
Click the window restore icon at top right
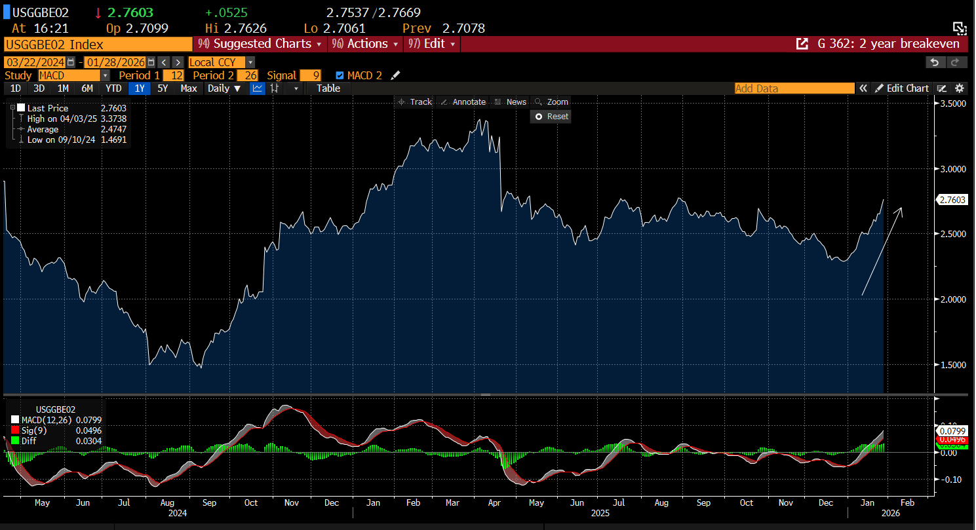click(960, 28)
